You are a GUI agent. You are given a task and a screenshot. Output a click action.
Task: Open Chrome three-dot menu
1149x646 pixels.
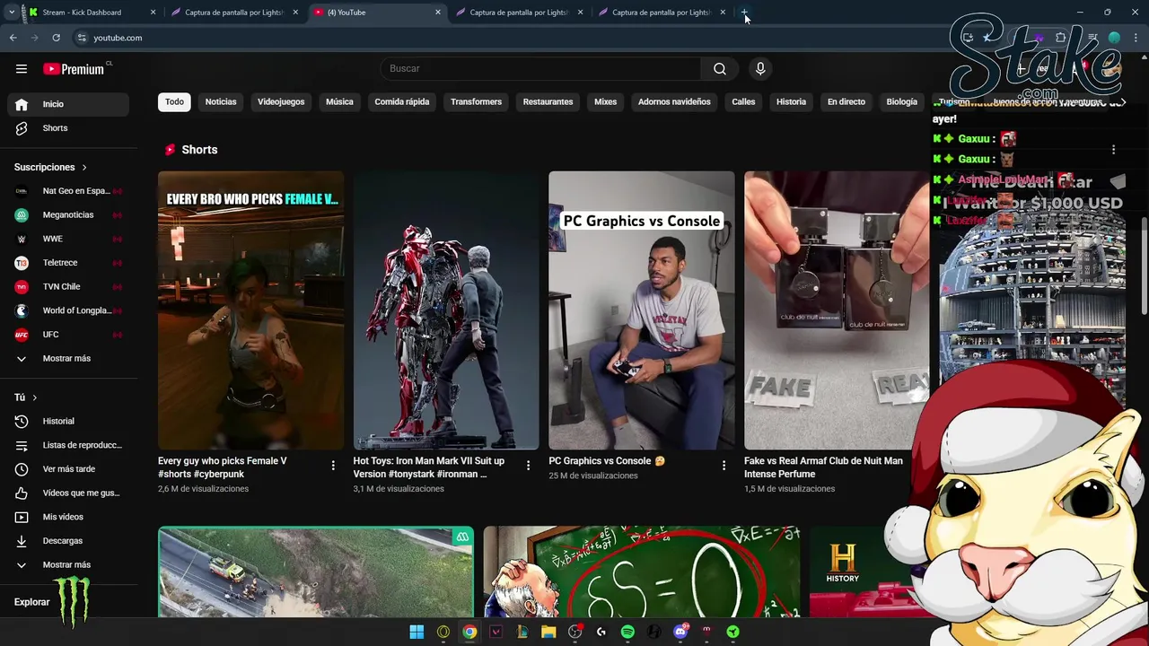(1136, 38)
